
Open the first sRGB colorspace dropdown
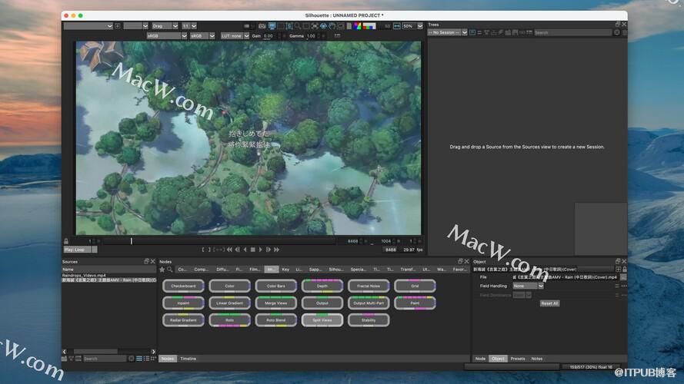167,36
